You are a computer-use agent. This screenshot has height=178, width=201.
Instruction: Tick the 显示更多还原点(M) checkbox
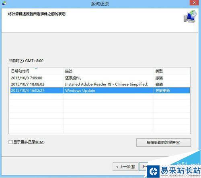click(10, 142)
